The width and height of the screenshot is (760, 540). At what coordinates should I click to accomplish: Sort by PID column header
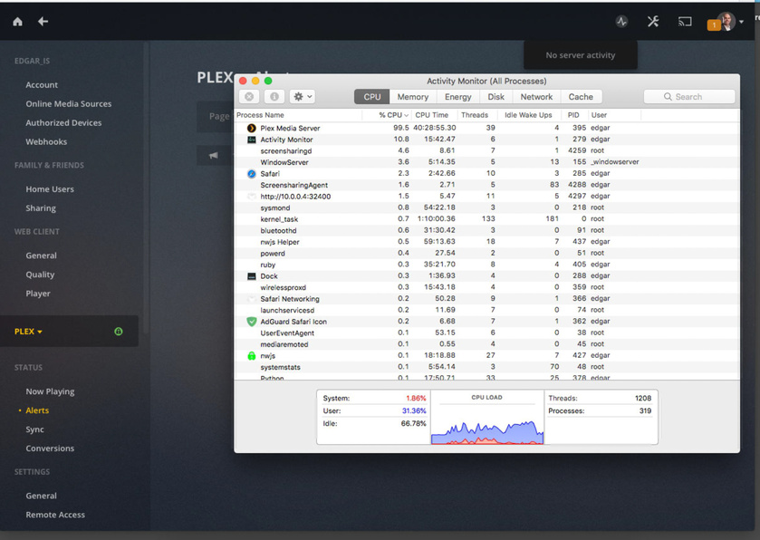point(573,115)
